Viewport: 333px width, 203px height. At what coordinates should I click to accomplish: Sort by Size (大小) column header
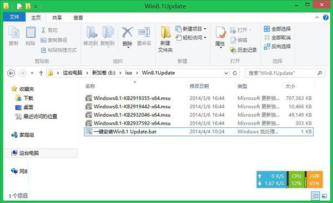point(290,86)
